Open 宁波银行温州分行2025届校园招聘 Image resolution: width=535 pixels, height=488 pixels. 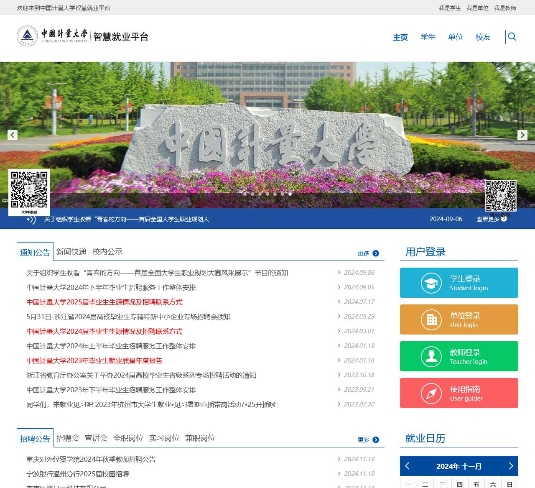(x=78, y=474)
